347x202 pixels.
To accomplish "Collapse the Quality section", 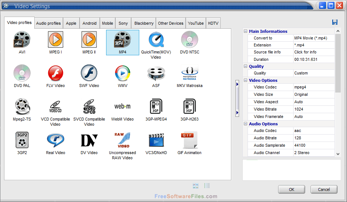I will (245, 66).
